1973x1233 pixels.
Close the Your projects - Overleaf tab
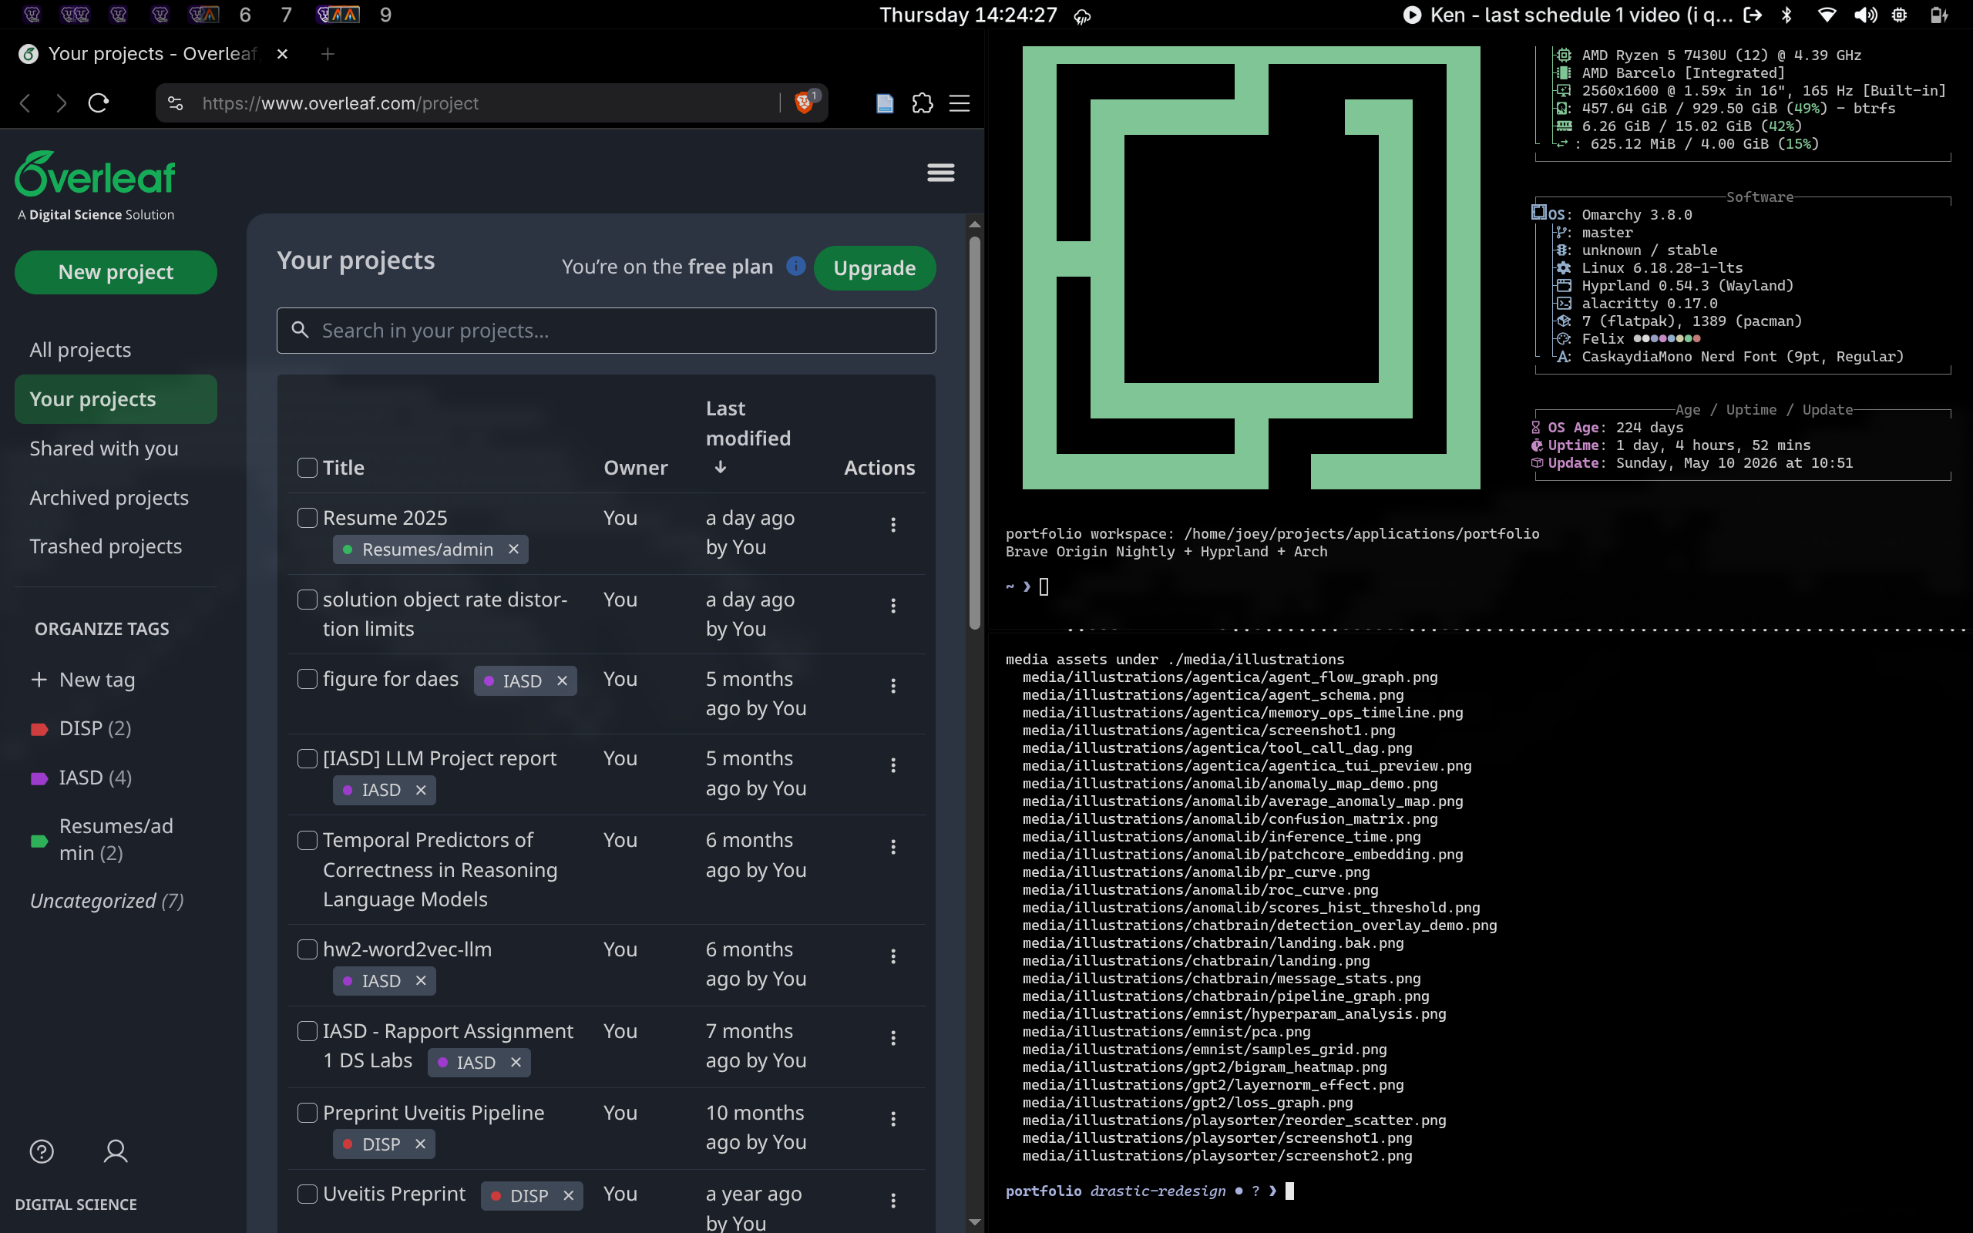coord(282,54)
